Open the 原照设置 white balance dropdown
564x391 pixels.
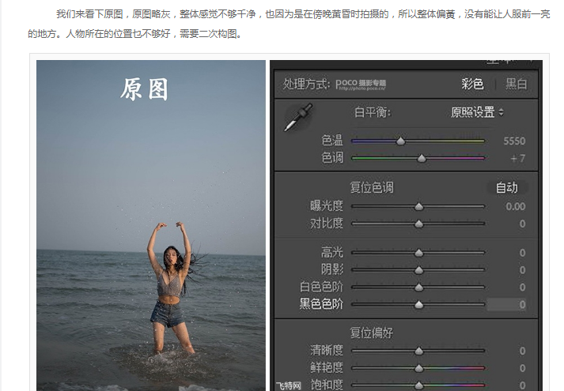[477, 112]
